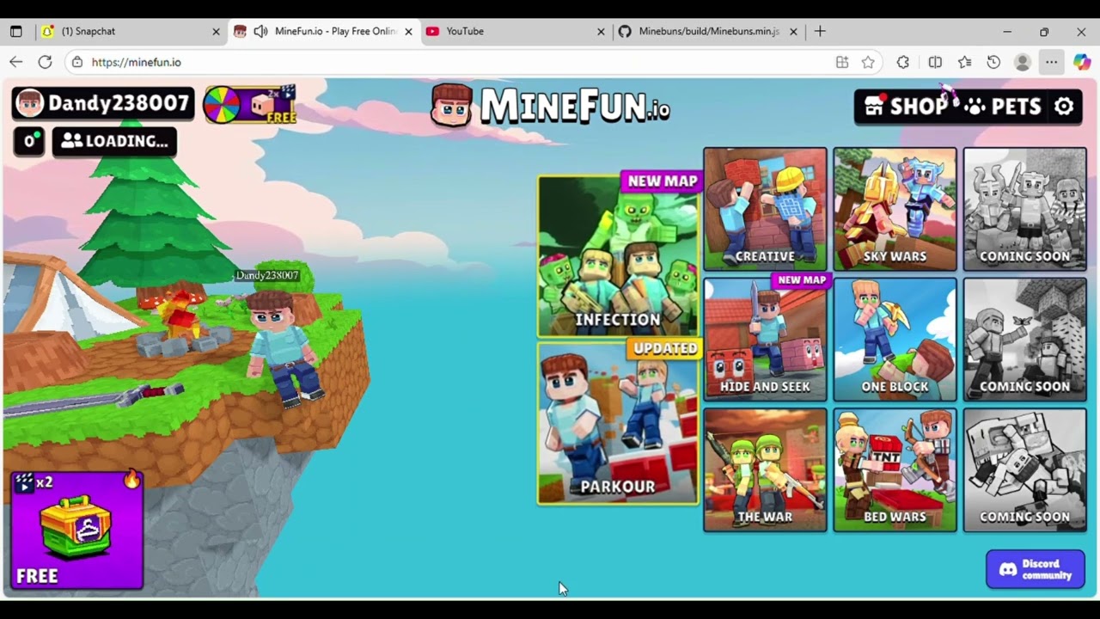Close the Minebuns GitHub tab
This screenshot has width=1100, height=619.
(793, 32)
